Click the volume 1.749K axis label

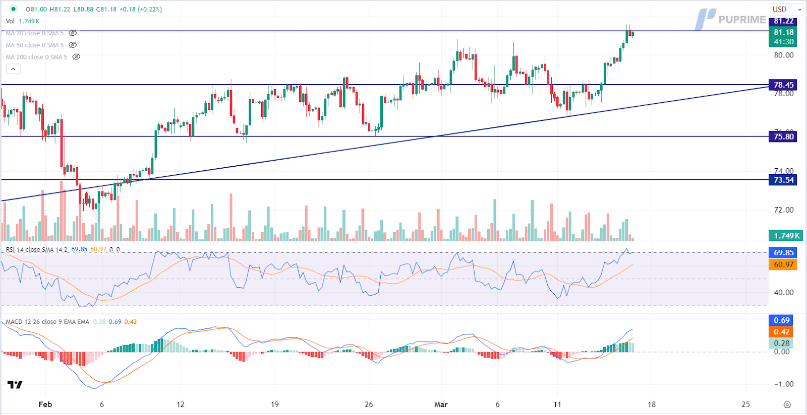[786, 236]
